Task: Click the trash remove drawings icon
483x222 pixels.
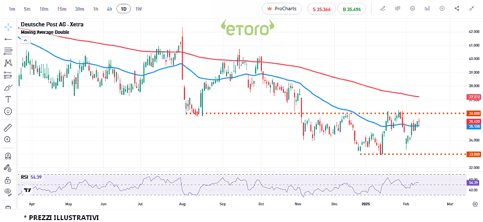Action: tap(8, 208)
